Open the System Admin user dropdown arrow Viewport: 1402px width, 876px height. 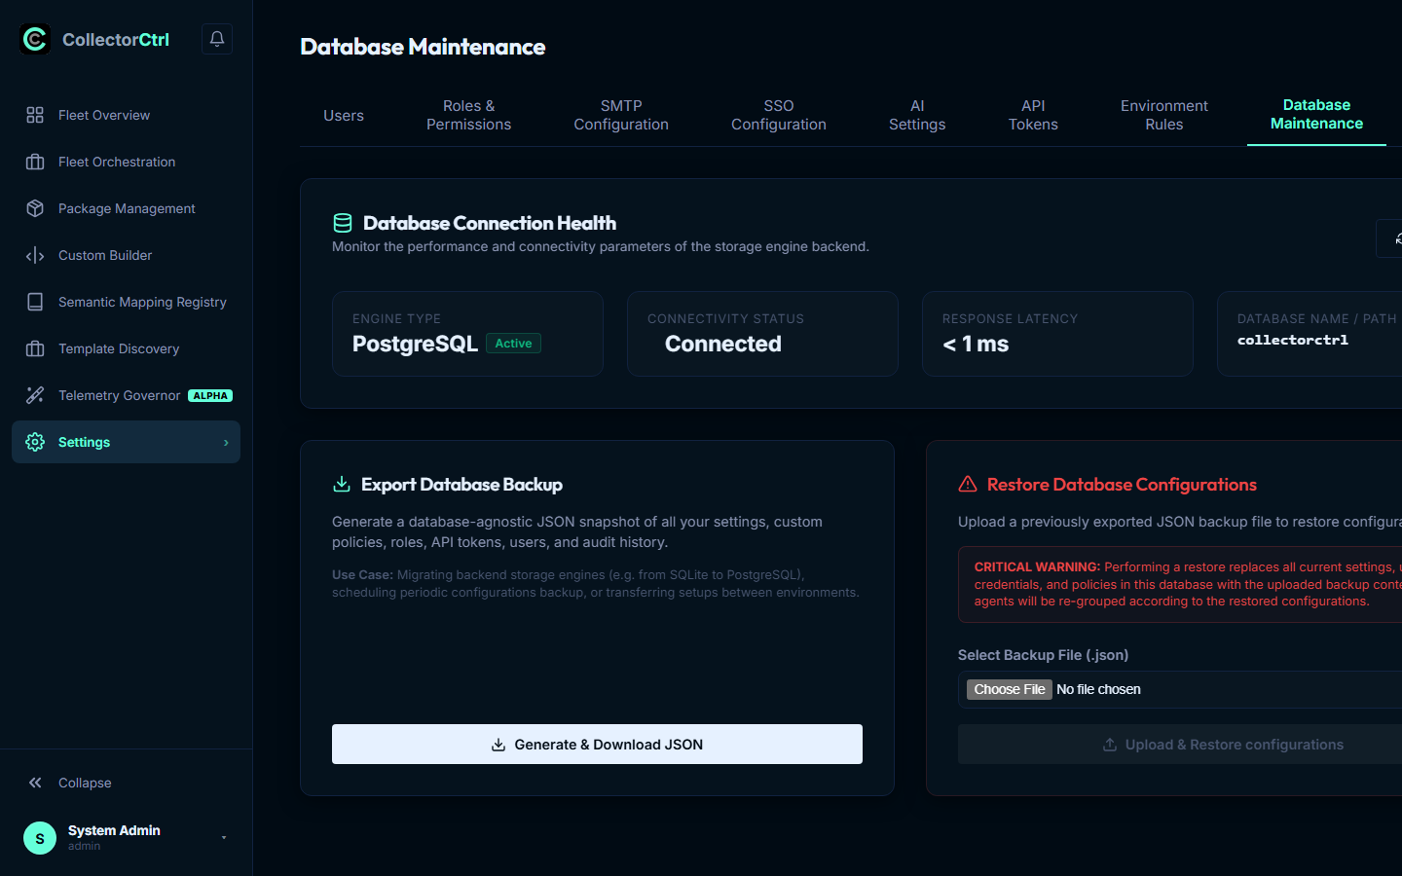tap(224, 838)
